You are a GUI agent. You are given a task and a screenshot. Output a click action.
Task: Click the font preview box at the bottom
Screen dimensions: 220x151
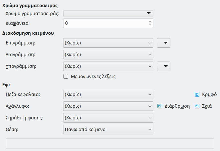coord(110,143)
